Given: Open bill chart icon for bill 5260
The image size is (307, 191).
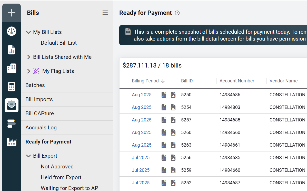Looking at the screenshot, I should [x=164, y=132].
